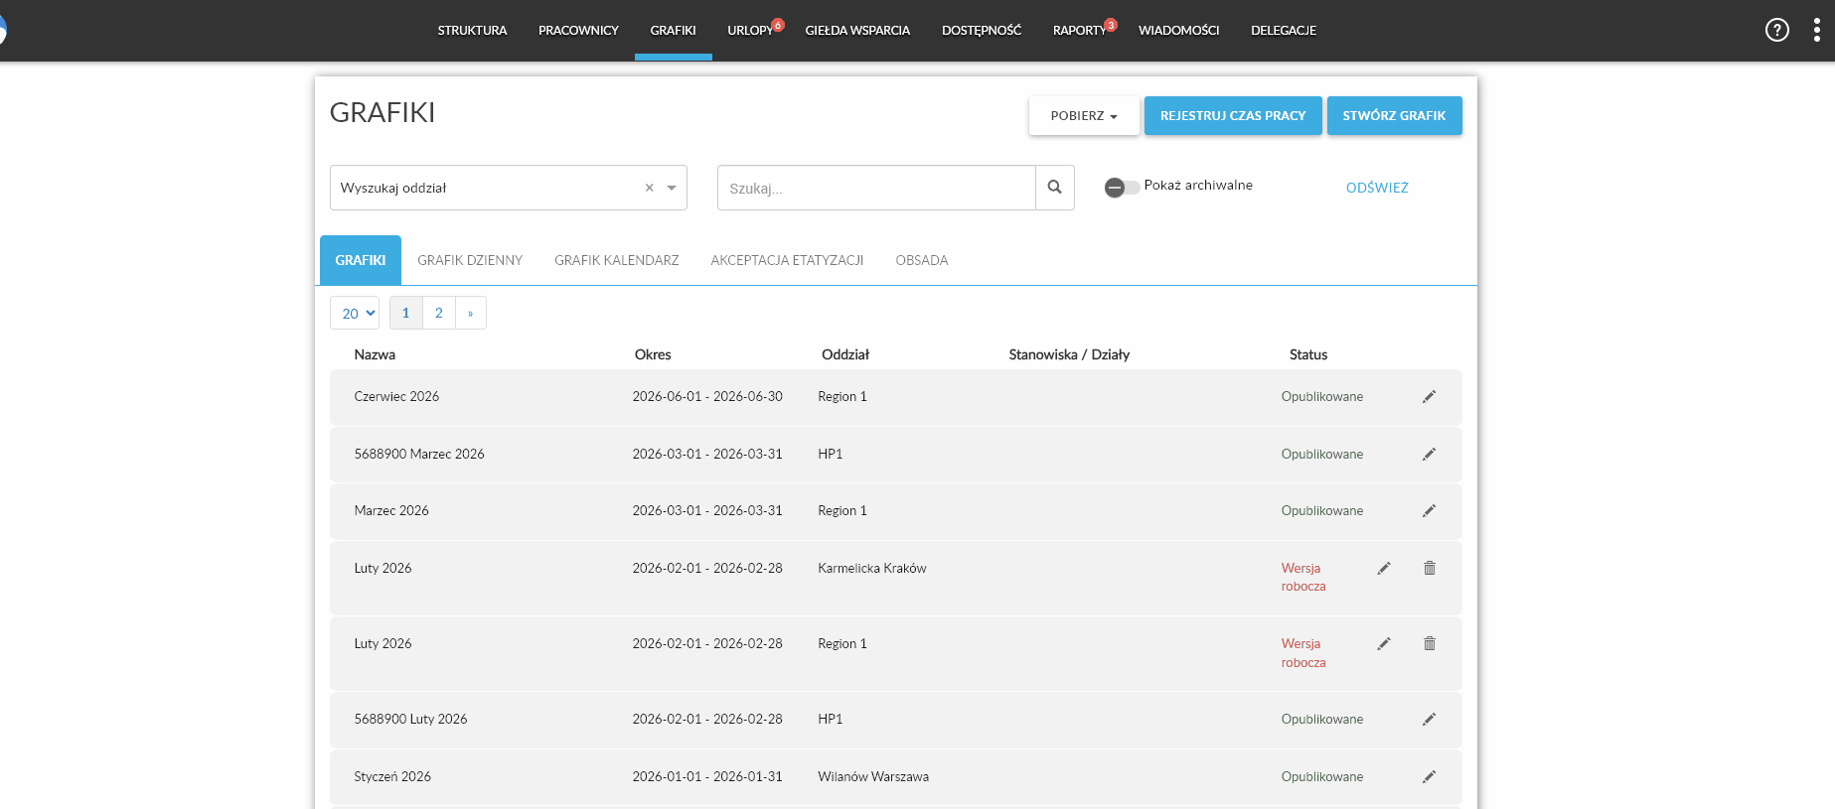Click the search magnifier button
This screenshot has height=809, width=1835.
point(1054,188)
